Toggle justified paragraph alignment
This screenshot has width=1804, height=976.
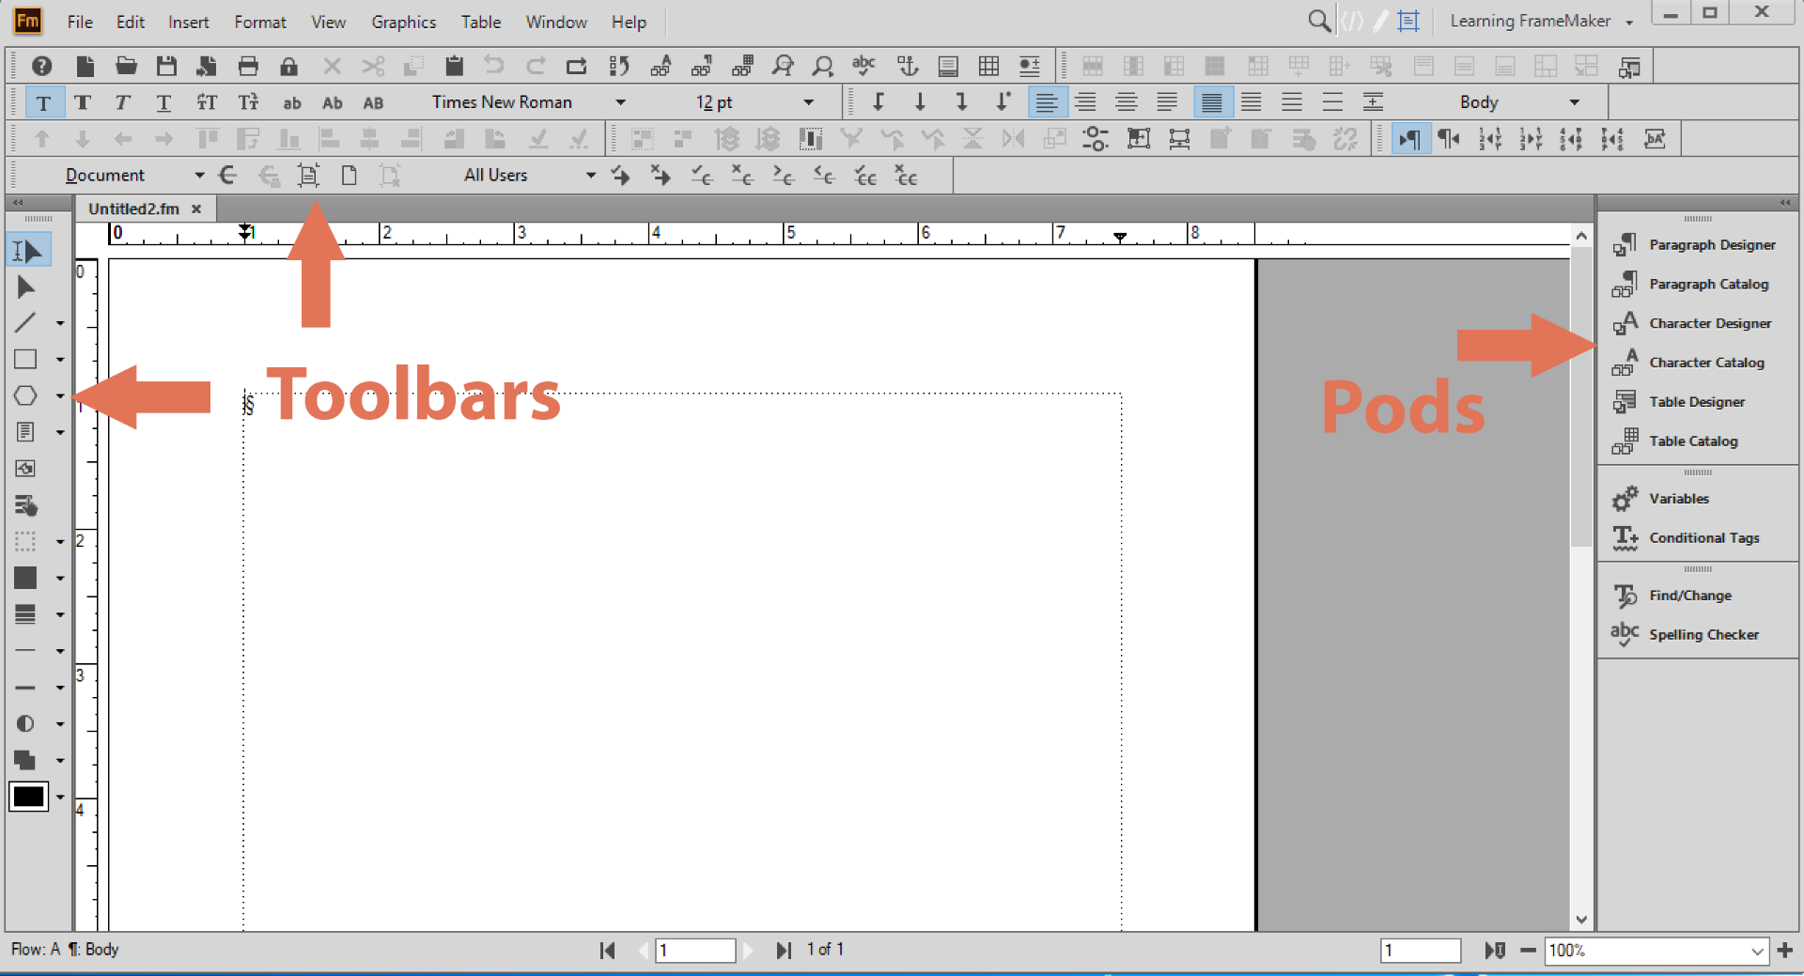coord(1167,102)
